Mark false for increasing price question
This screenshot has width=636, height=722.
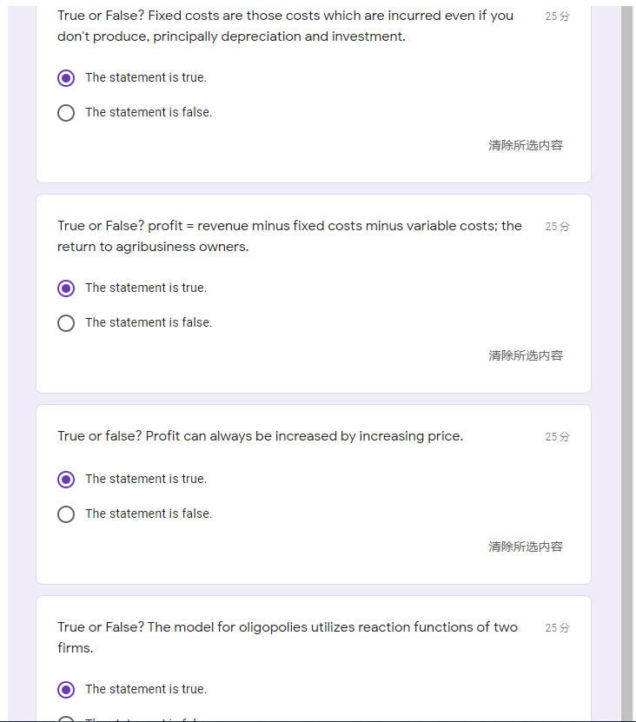[66, 514]
